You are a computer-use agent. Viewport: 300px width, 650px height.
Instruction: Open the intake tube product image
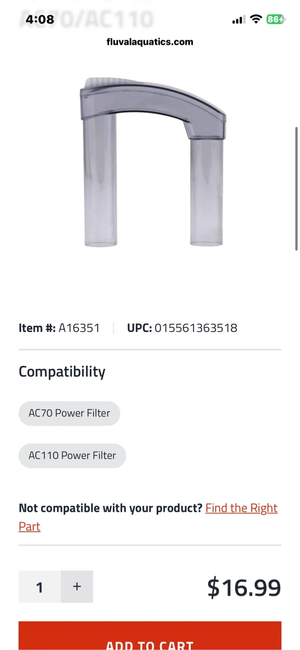click(152, 162)
